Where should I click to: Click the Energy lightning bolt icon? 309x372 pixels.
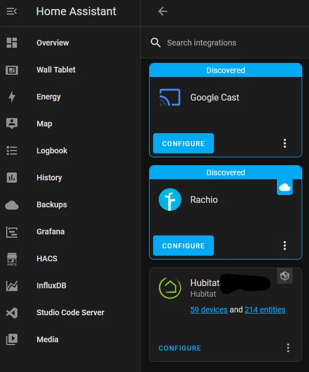(x=12, y=97)
